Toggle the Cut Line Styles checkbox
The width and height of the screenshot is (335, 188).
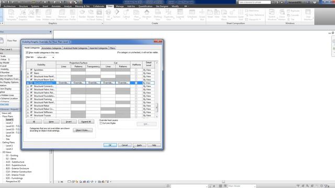101,123
